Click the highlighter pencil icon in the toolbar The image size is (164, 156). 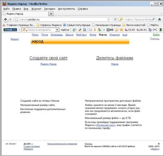tap(80, 30)
